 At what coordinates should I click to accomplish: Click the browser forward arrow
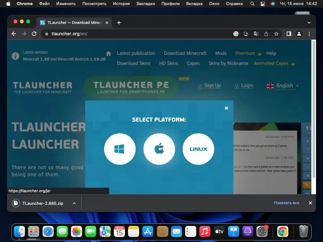pyautogui.click(x=24, y=34)
